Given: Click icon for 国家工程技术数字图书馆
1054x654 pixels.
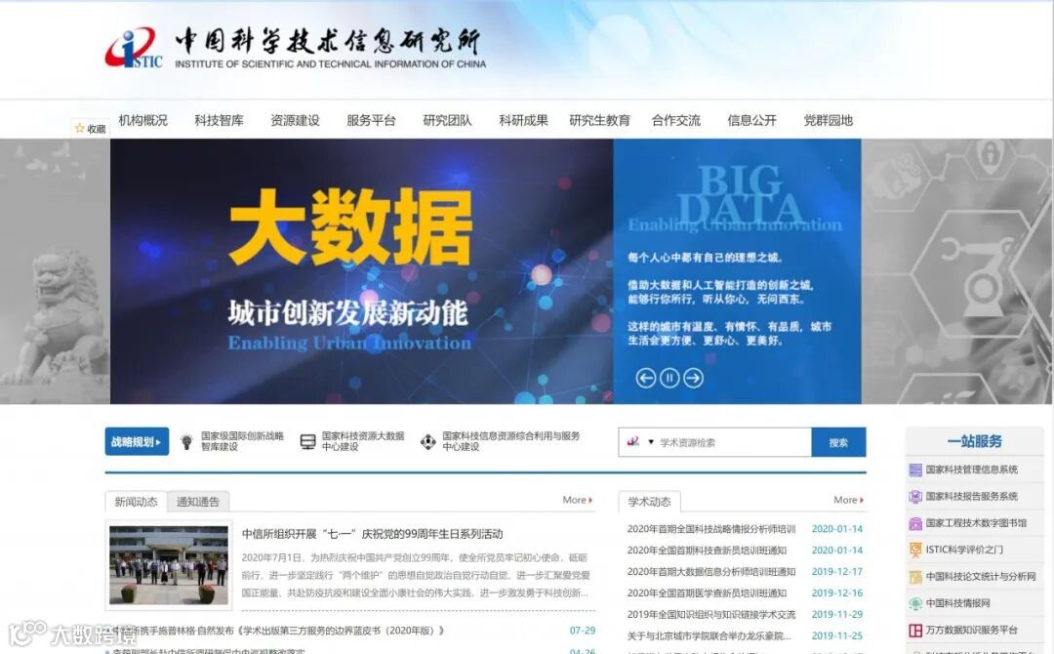Looking at the screenshot, I should 915,523.
